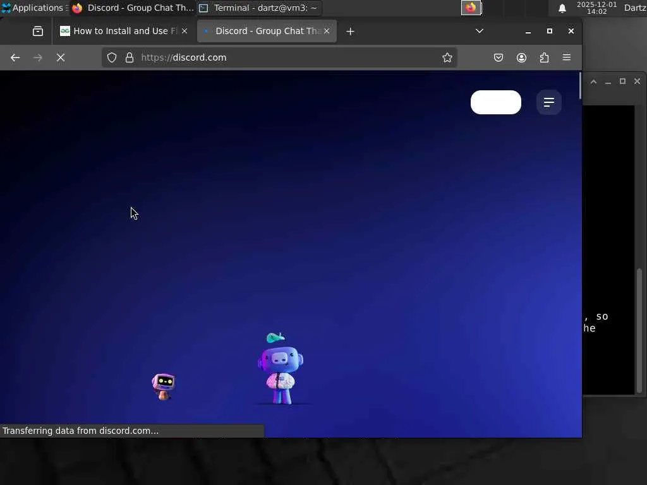
Task: Open the Firefox application menu
Action: (x=567, y=57)
